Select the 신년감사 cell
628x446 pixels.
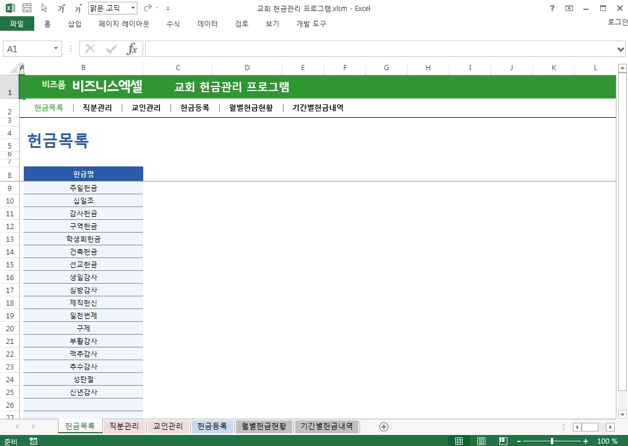tap(84, 392)
